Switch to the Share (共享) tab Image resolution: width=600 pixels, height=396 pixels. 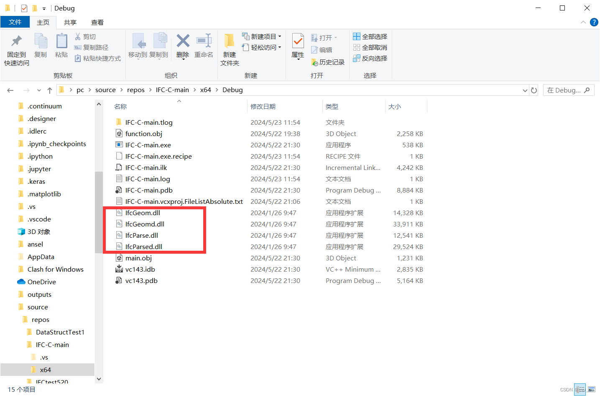[70, 23]
